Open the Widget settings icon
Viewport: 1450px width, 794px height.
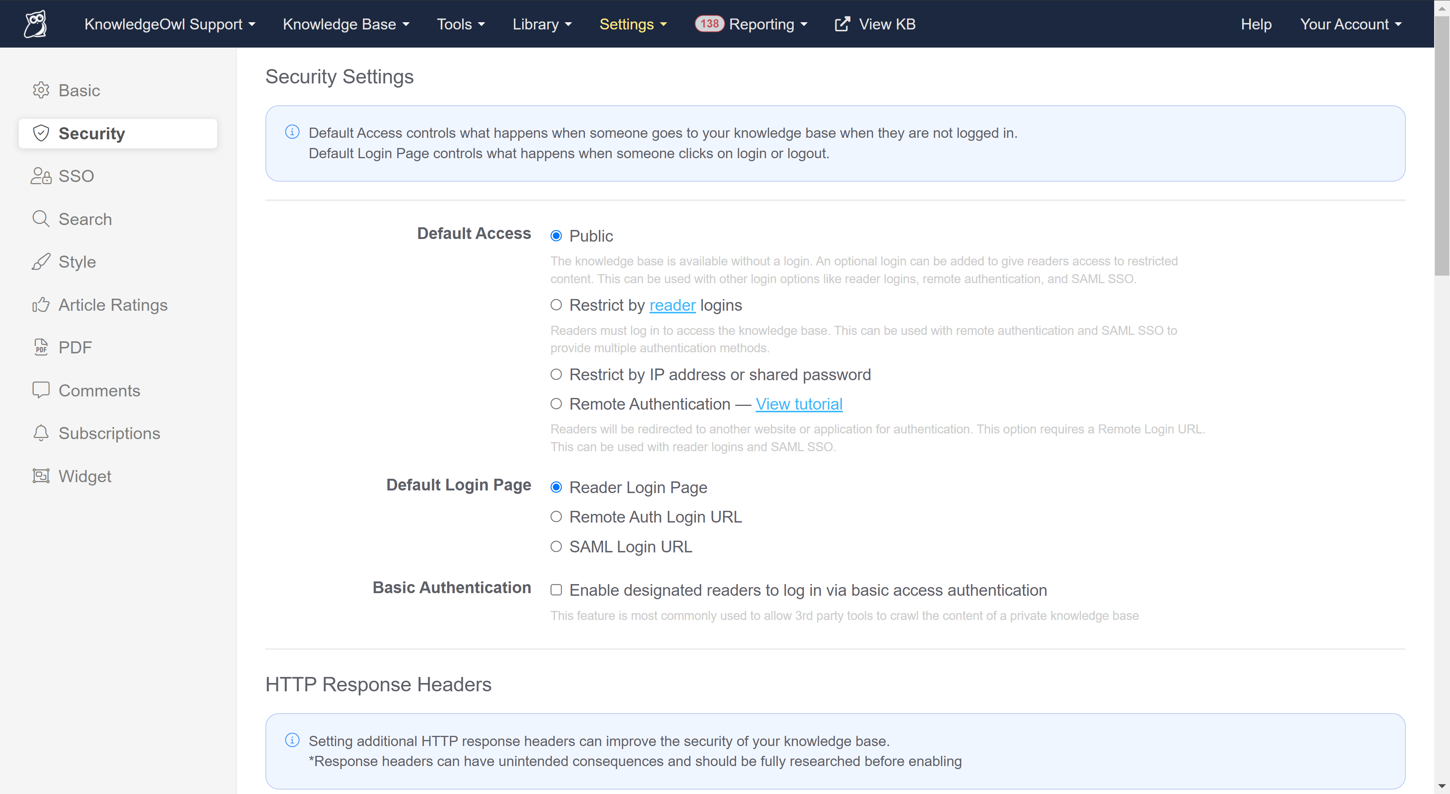tap(41, 475)
